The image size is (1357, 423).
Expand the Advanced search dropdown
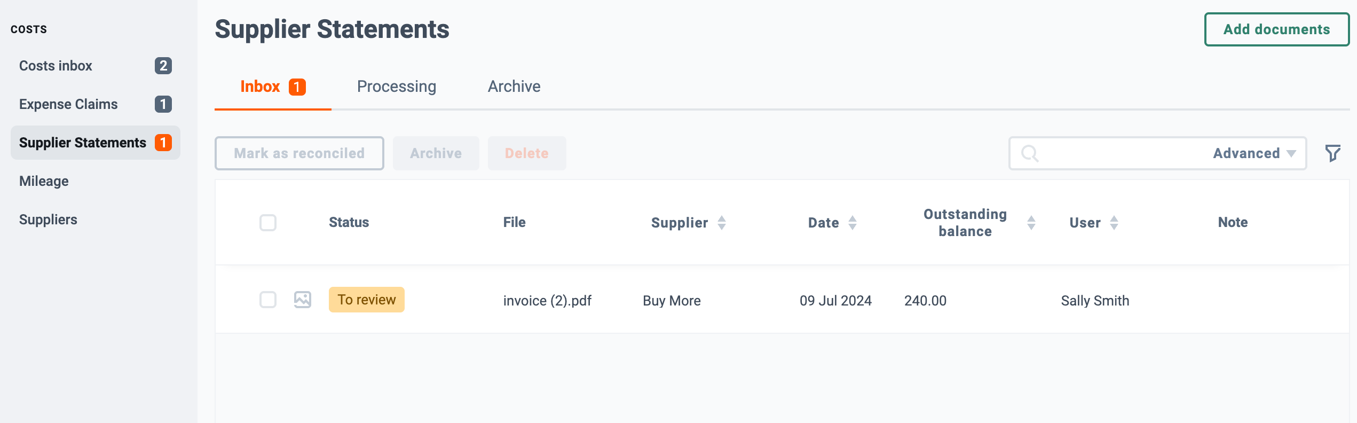coord(1255,153)
